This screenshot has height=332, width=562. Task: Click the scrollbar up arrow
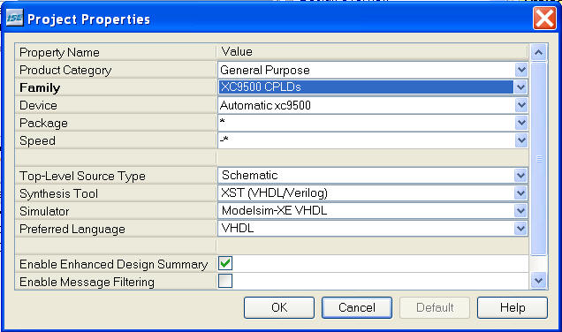(538, 53)
